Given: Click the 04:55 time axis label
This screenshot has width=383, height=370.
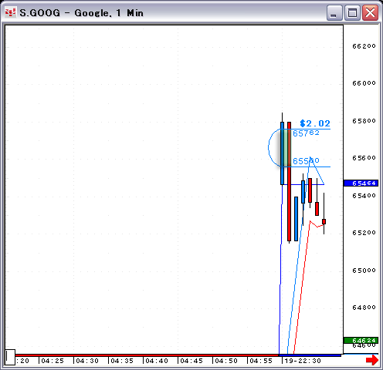Looking at the screenshot, I should (261, 361).
